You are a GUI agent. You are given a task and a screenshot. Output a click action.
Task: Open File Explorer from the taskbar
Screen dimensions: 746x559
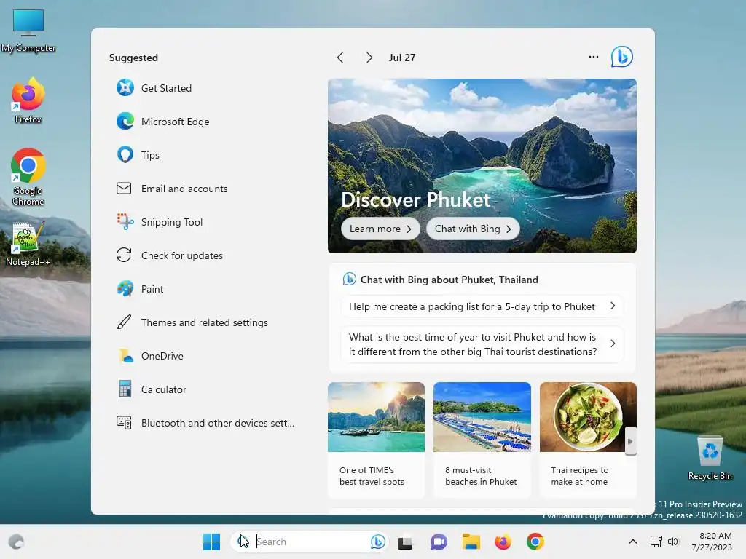[471, 542]
